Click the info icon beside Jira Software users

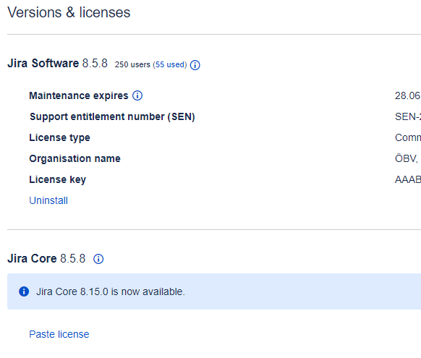pos(195,65)
